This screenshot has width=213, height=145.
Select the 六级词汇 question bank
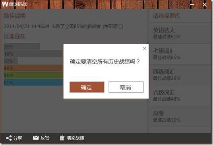(180, 96)
